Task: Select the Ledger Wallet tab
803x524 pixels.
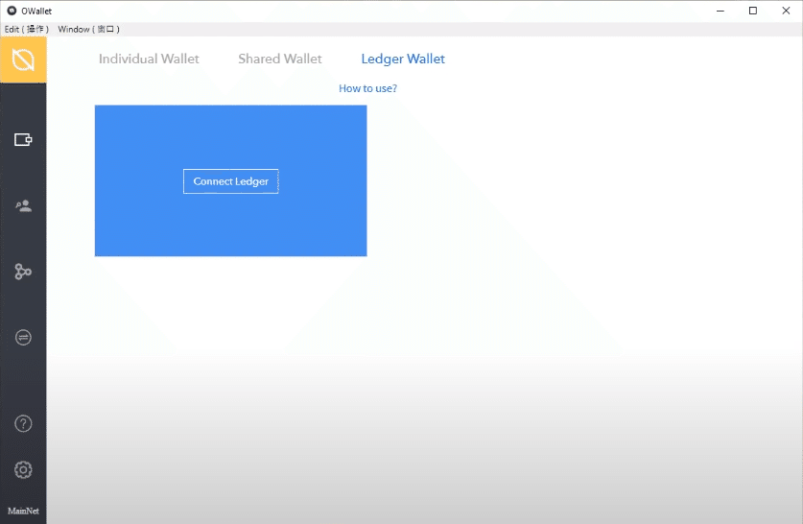Action: tap(403, 60)
